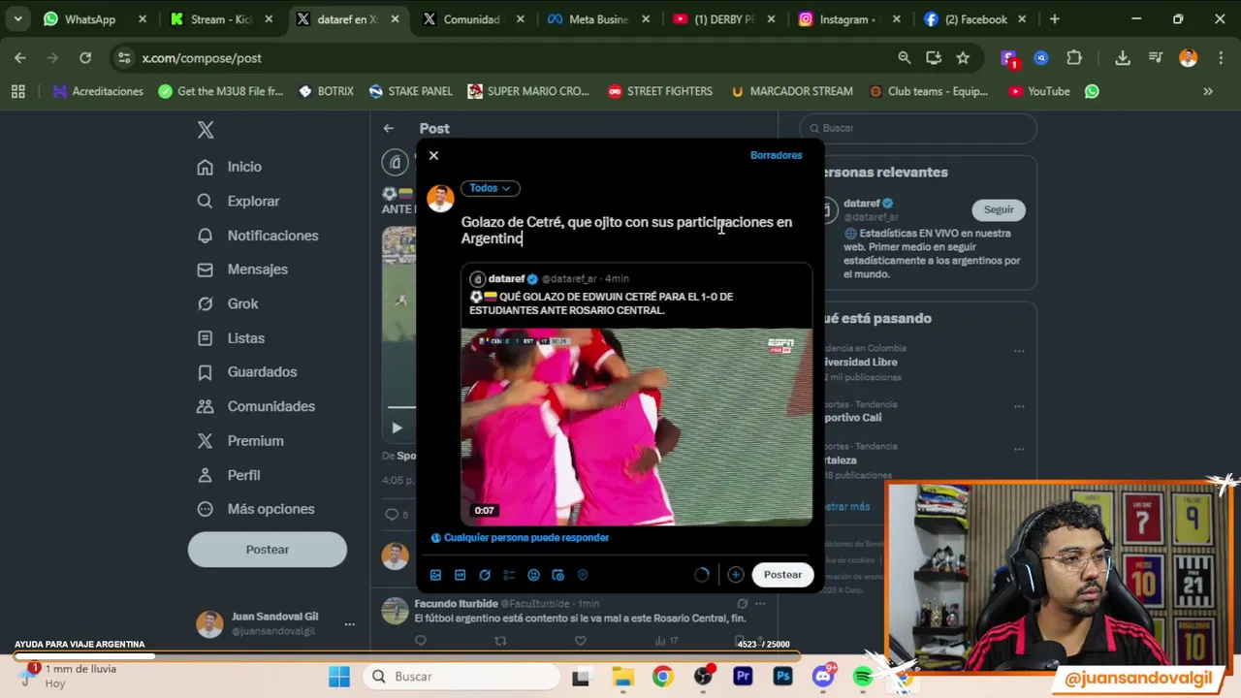Viewport: 1241px width, 698px height.
Task: Open Spotify from taskbar
Action: (863, 677)
